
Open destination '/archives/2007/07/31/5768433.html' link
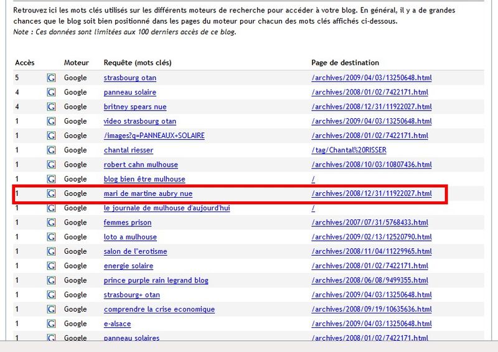(370, 223)
